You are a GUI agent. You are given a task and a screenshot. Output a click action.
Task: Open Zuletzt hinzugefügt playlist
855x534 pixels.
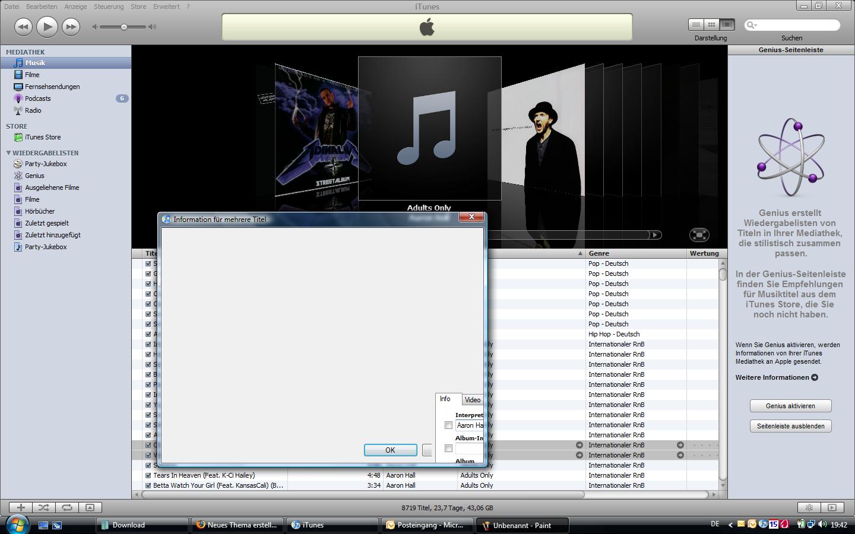coord(53,235)
